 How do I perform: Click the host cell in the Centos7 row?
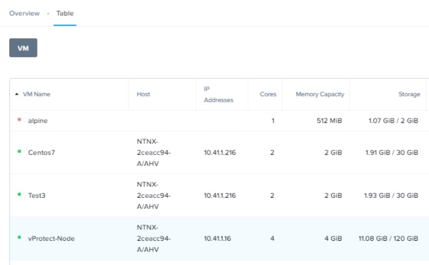point(152,153)
